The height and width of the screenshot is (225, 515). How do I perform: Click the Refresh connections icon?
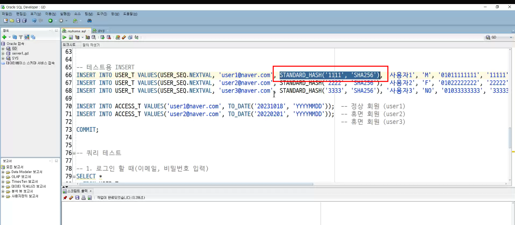[x=15, y=37]
